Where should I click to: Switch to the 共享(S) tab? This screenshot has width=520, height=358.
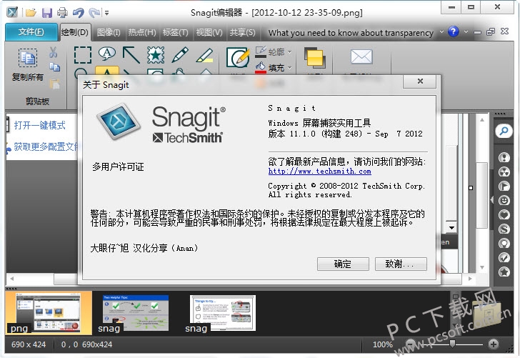point(243,32)
